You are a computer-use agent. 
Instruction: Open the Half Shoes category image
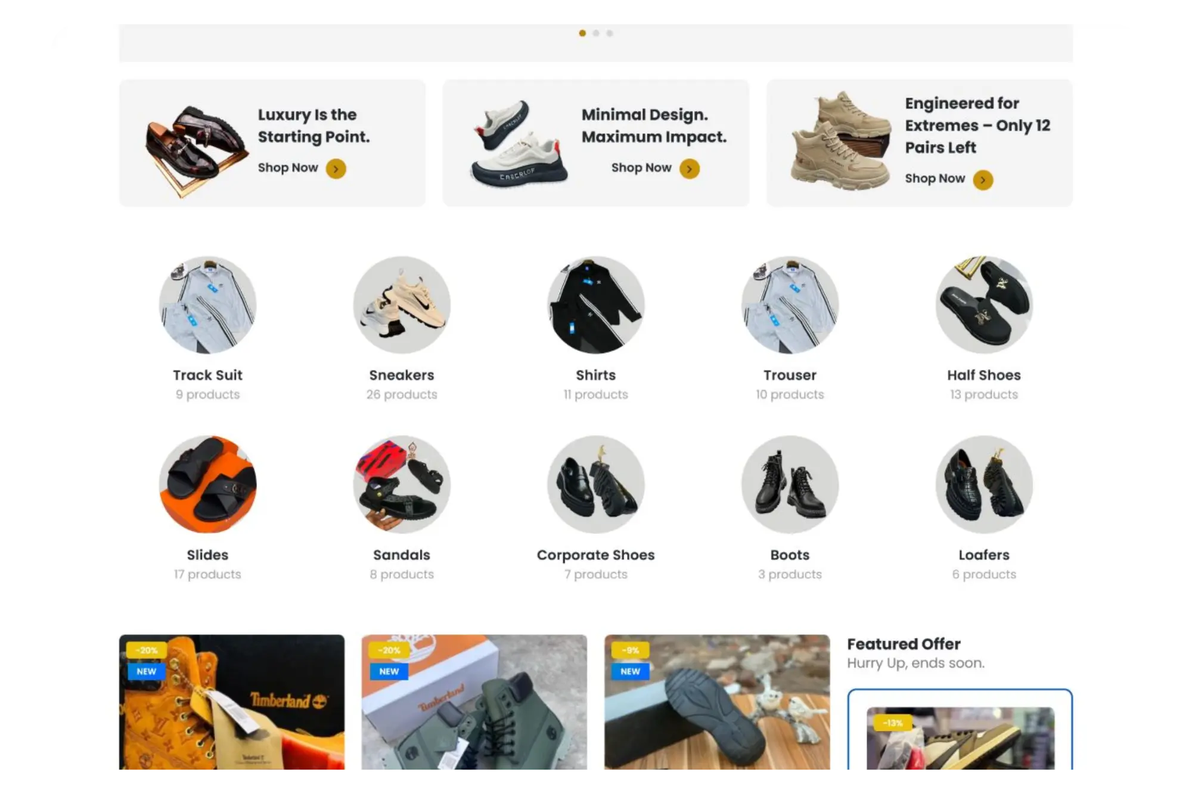pyautogui.click(x=984, y=305)
